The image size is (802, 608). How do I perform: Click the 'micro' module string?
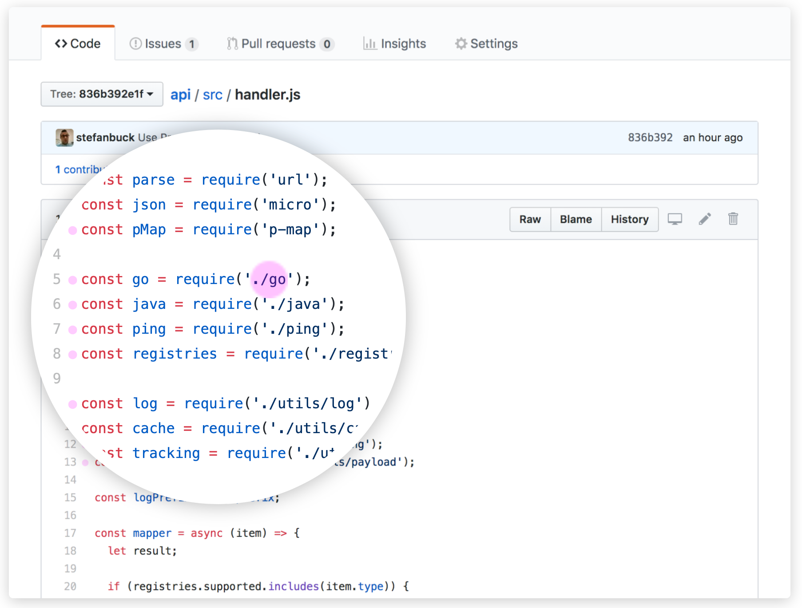290,205
